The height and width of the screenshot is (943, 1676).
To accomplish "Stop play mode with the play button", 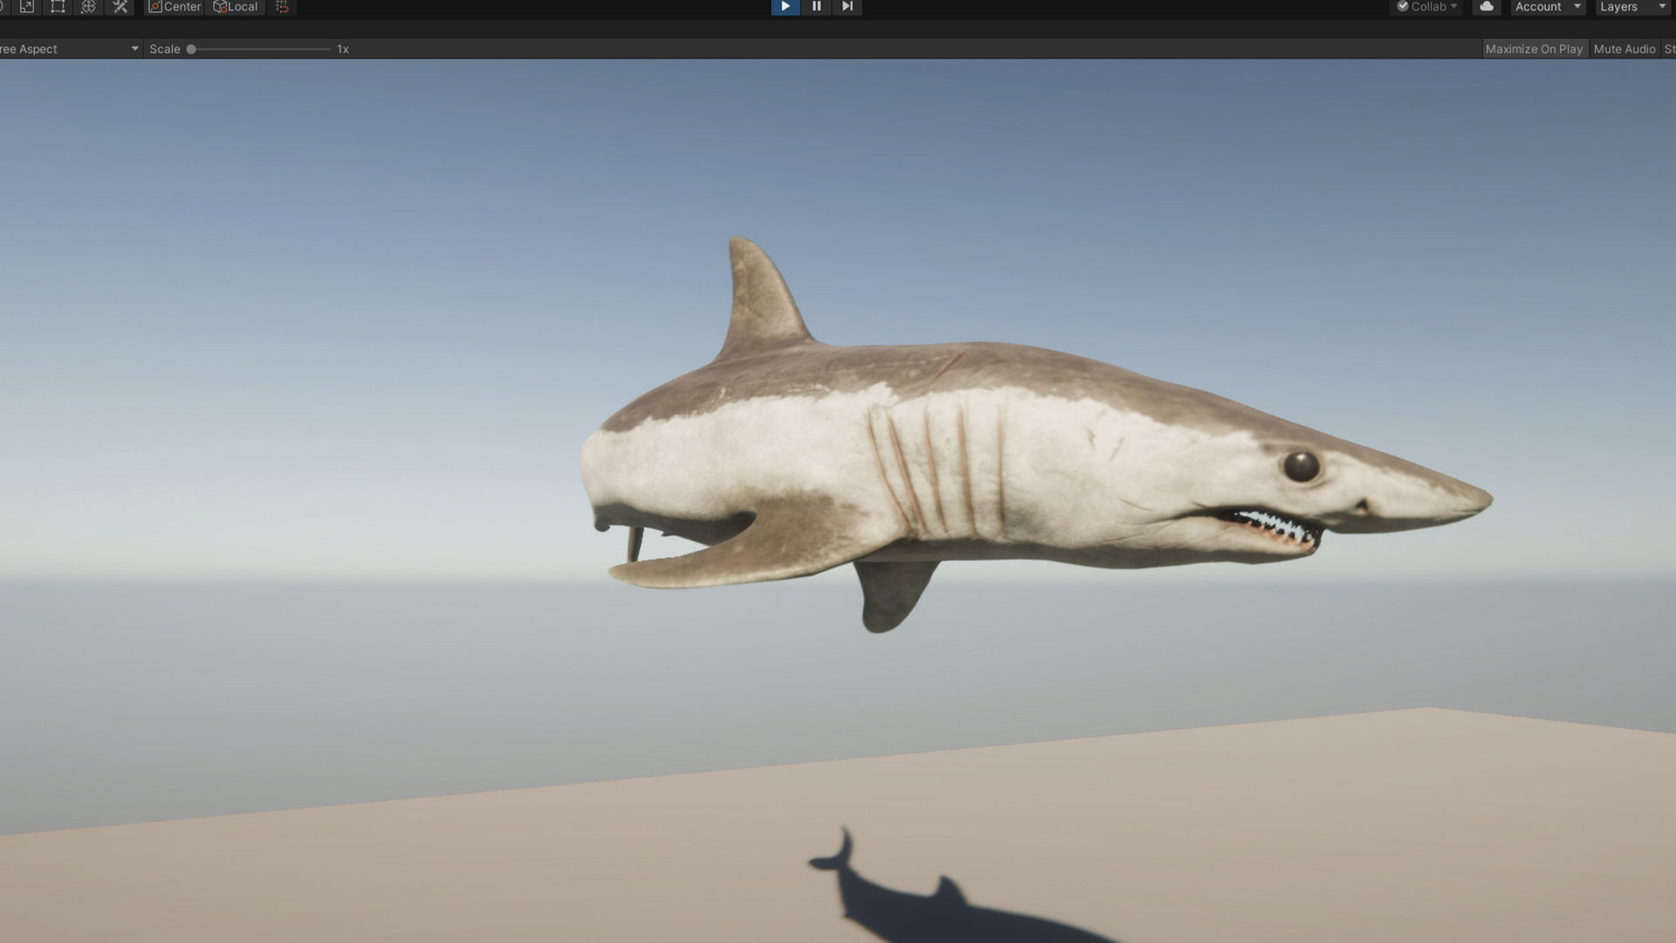I will point(785,7).
